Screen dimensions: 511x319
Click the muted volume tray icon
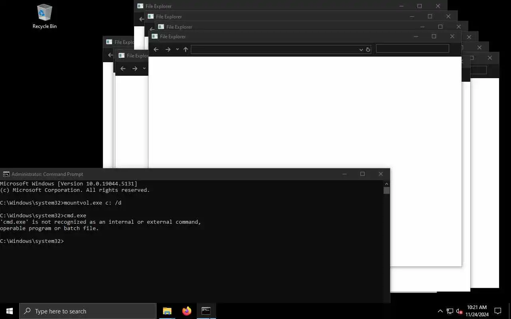click(459, 311)
